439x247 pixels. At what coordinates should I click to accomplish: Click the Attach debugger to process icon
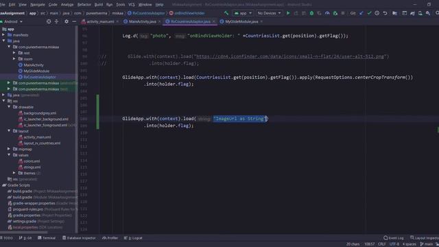click(335, 13)
